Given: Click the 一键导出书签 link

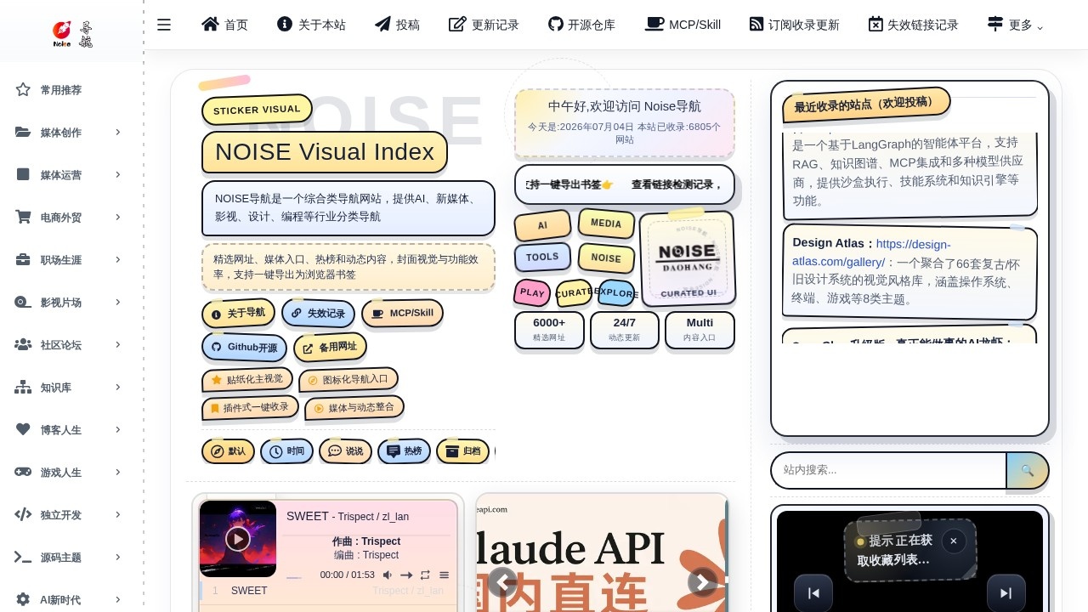Looking at the screenshot, I should coord(569,184).
